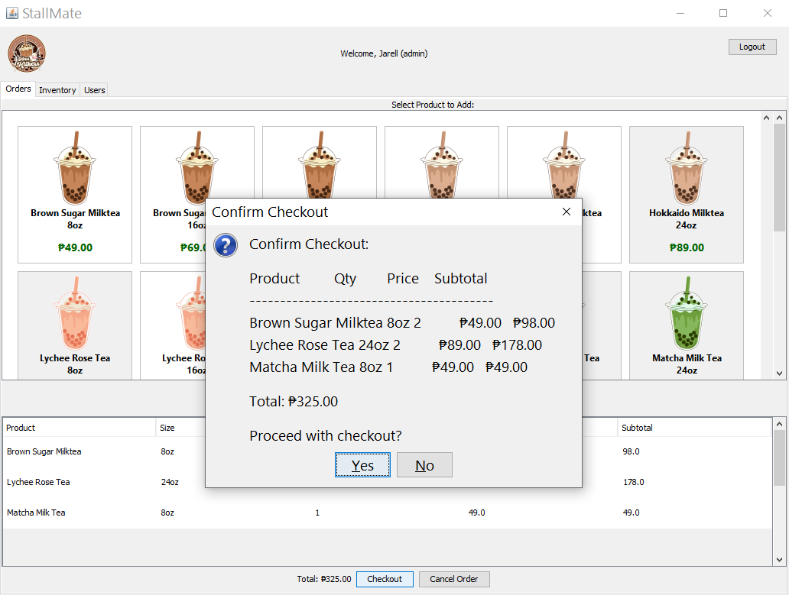Select the Lychee Rose Tea order row
This screenshot has width=789, height=595.
point(387,483)
